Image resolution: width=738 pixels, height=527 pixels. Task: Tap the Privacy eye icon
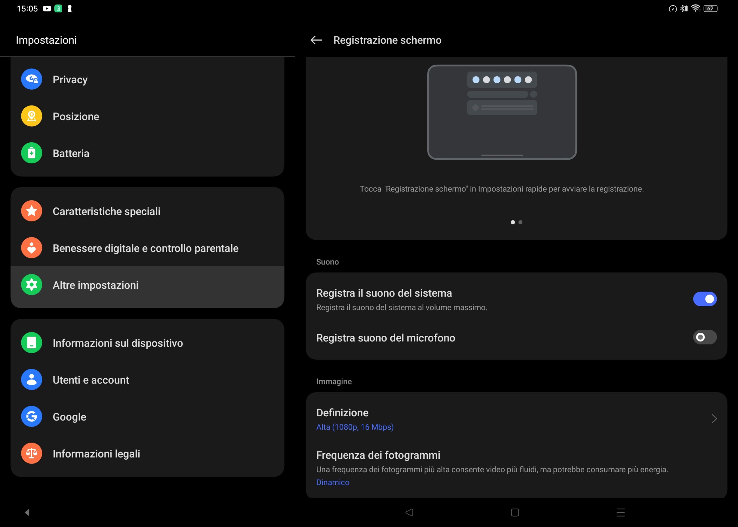pos(31,79)
